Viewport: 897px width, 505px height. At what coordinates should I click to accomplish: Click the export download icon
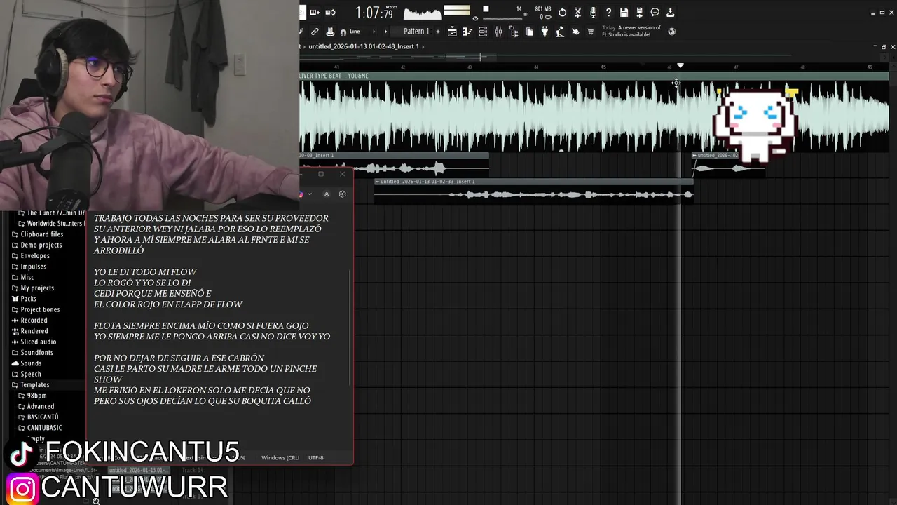click(670, 13)
